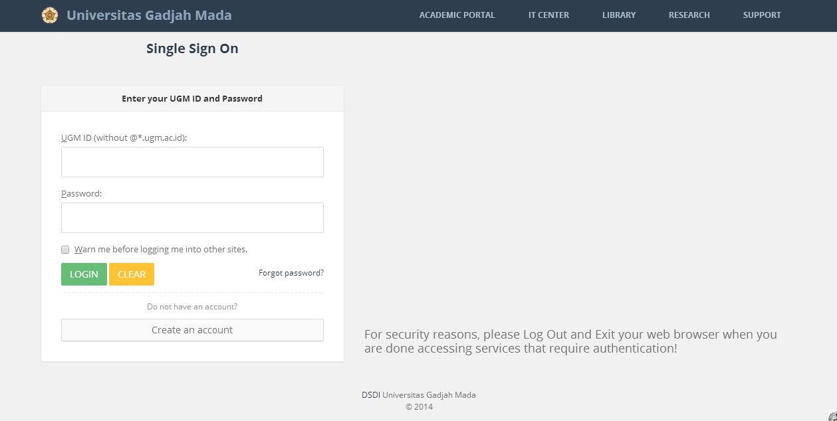Go to the IT CENTER menu item
The width and height of the screenshot is (837, 421).
(548, 15)
